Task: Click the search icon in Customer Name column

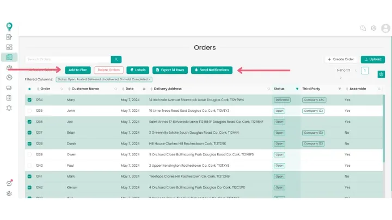Action: [x=115, y=89]
